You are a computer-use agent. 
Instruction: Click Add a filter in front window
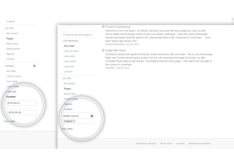[x=67, y=129]
